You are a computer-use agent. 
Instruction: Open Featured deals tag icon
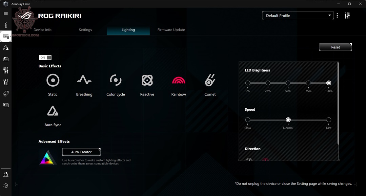pos(6,94)
